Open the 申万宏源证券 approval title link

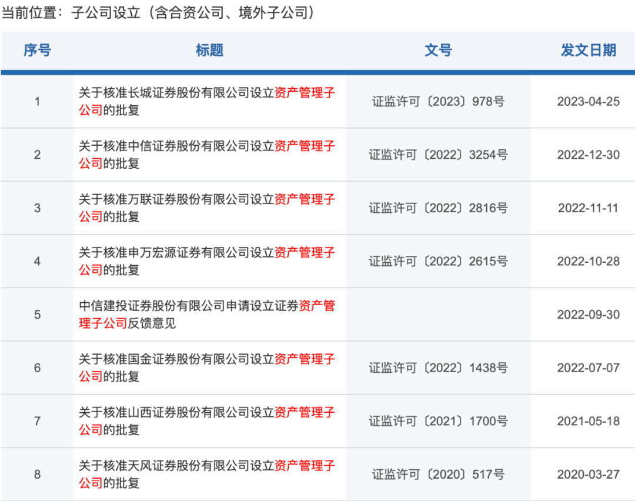(207, 261)
